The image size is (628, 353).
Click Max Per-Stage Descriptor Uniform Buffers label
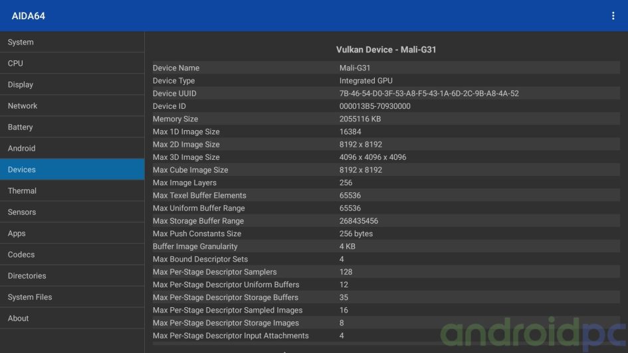[226, 285]
